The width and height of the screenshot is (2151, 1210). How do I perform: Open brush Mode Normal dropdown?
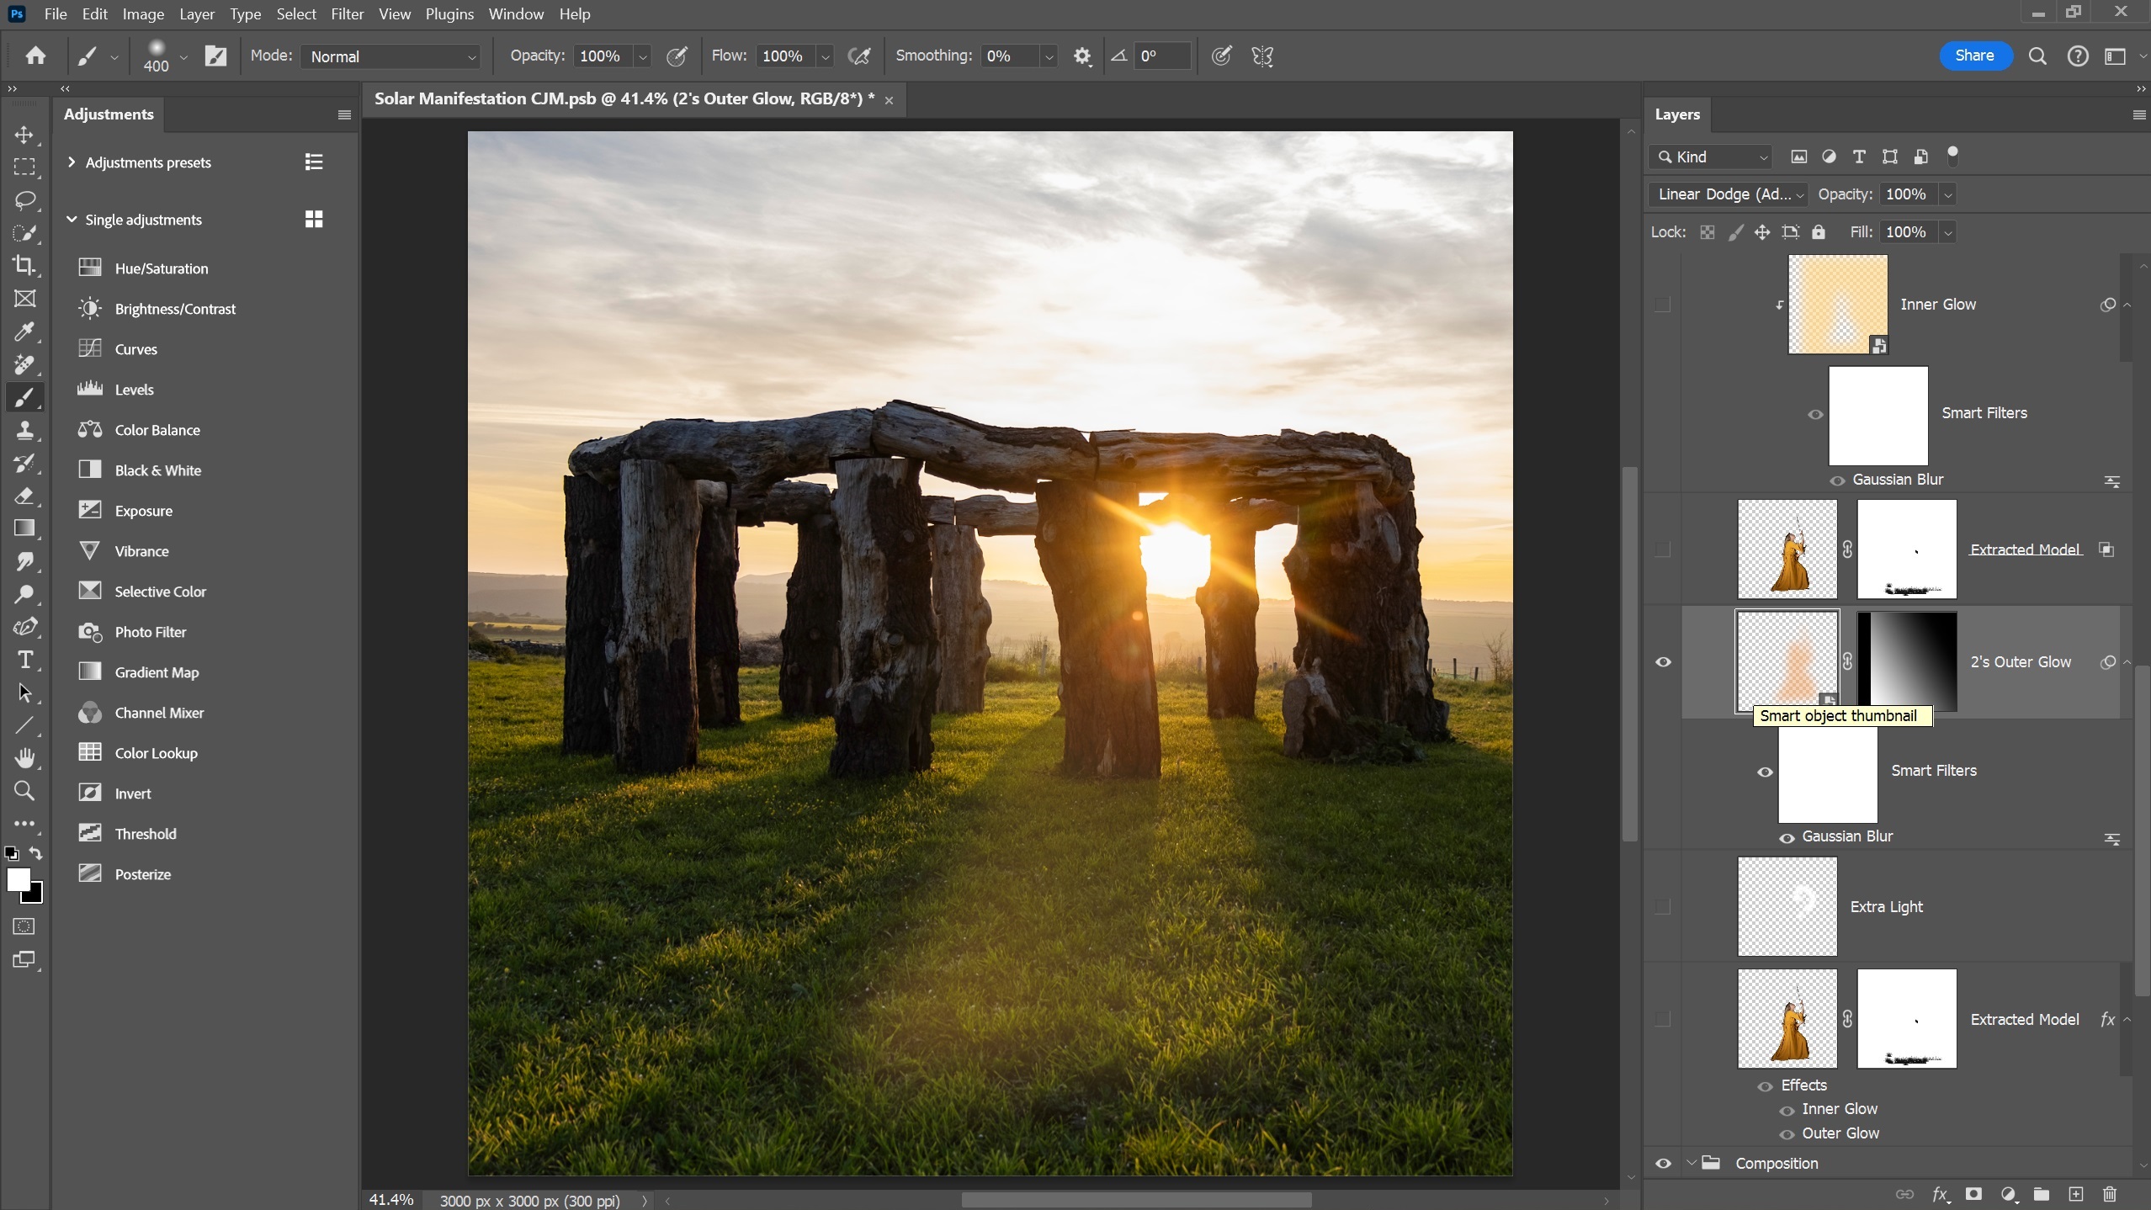390,56
